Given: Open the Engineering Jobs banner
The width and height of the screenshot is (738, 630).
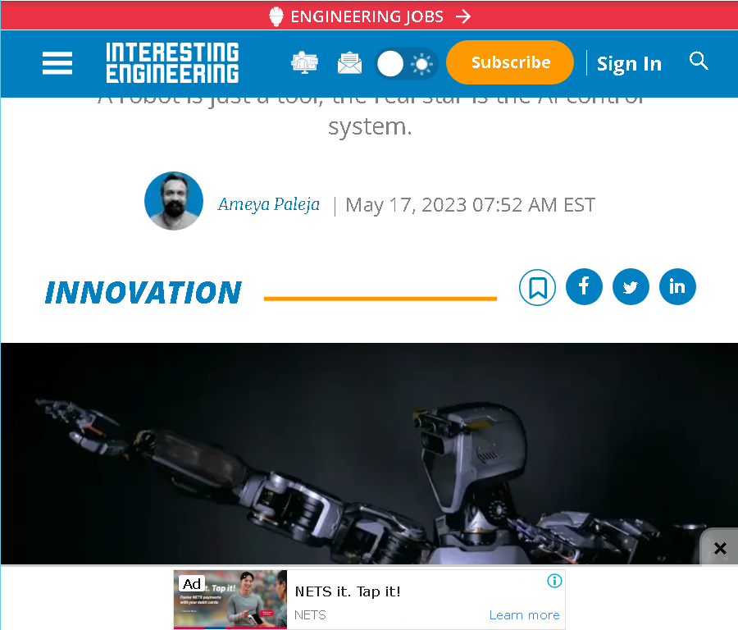Looking at the screenshot, I should pyautogui.click(x=369, y=16).
